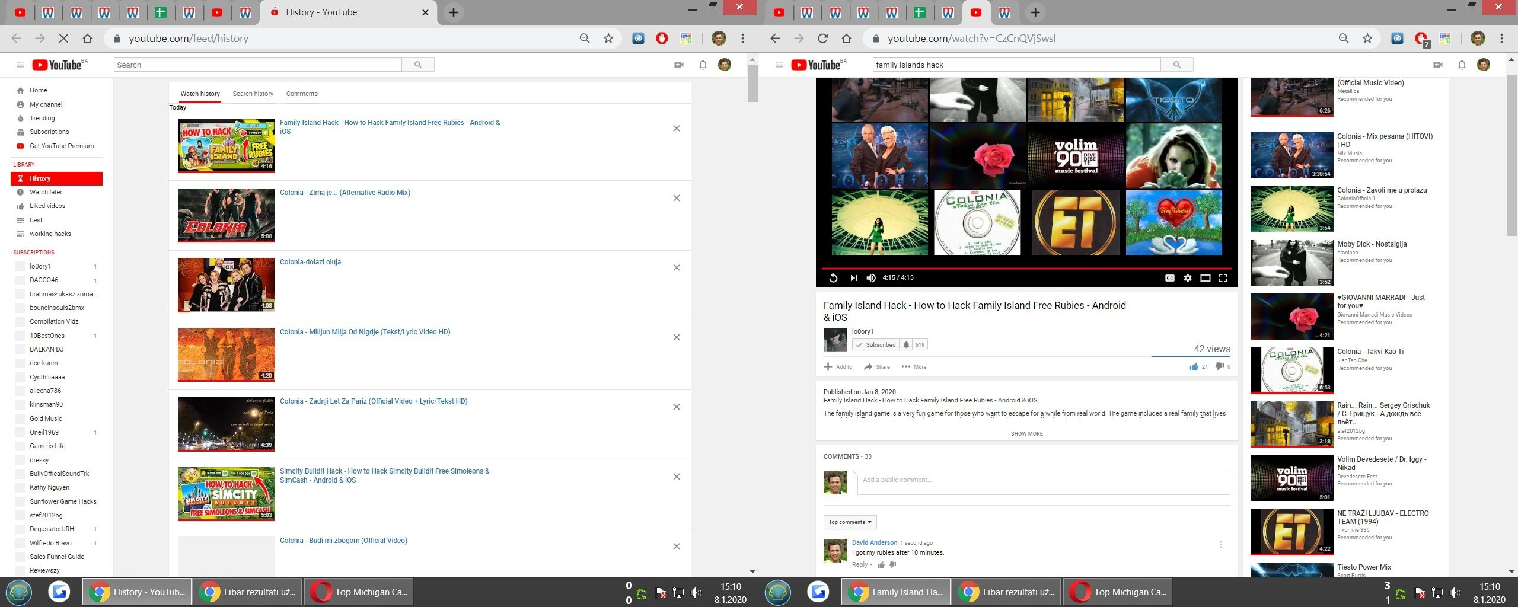This screenshot has height=607, width=1518.
Task: Toggle notification bell next to Subscribed
Action: 906,345
